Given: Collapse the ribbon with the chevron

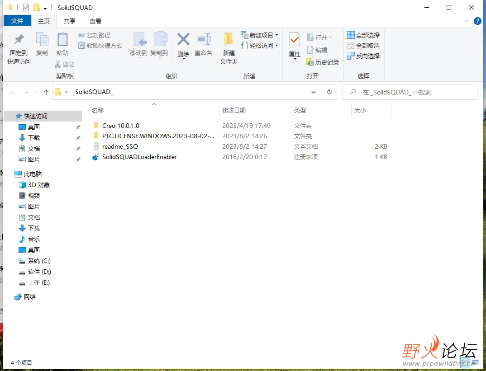Looking at the screenshot, I should [x=467, y=21].
